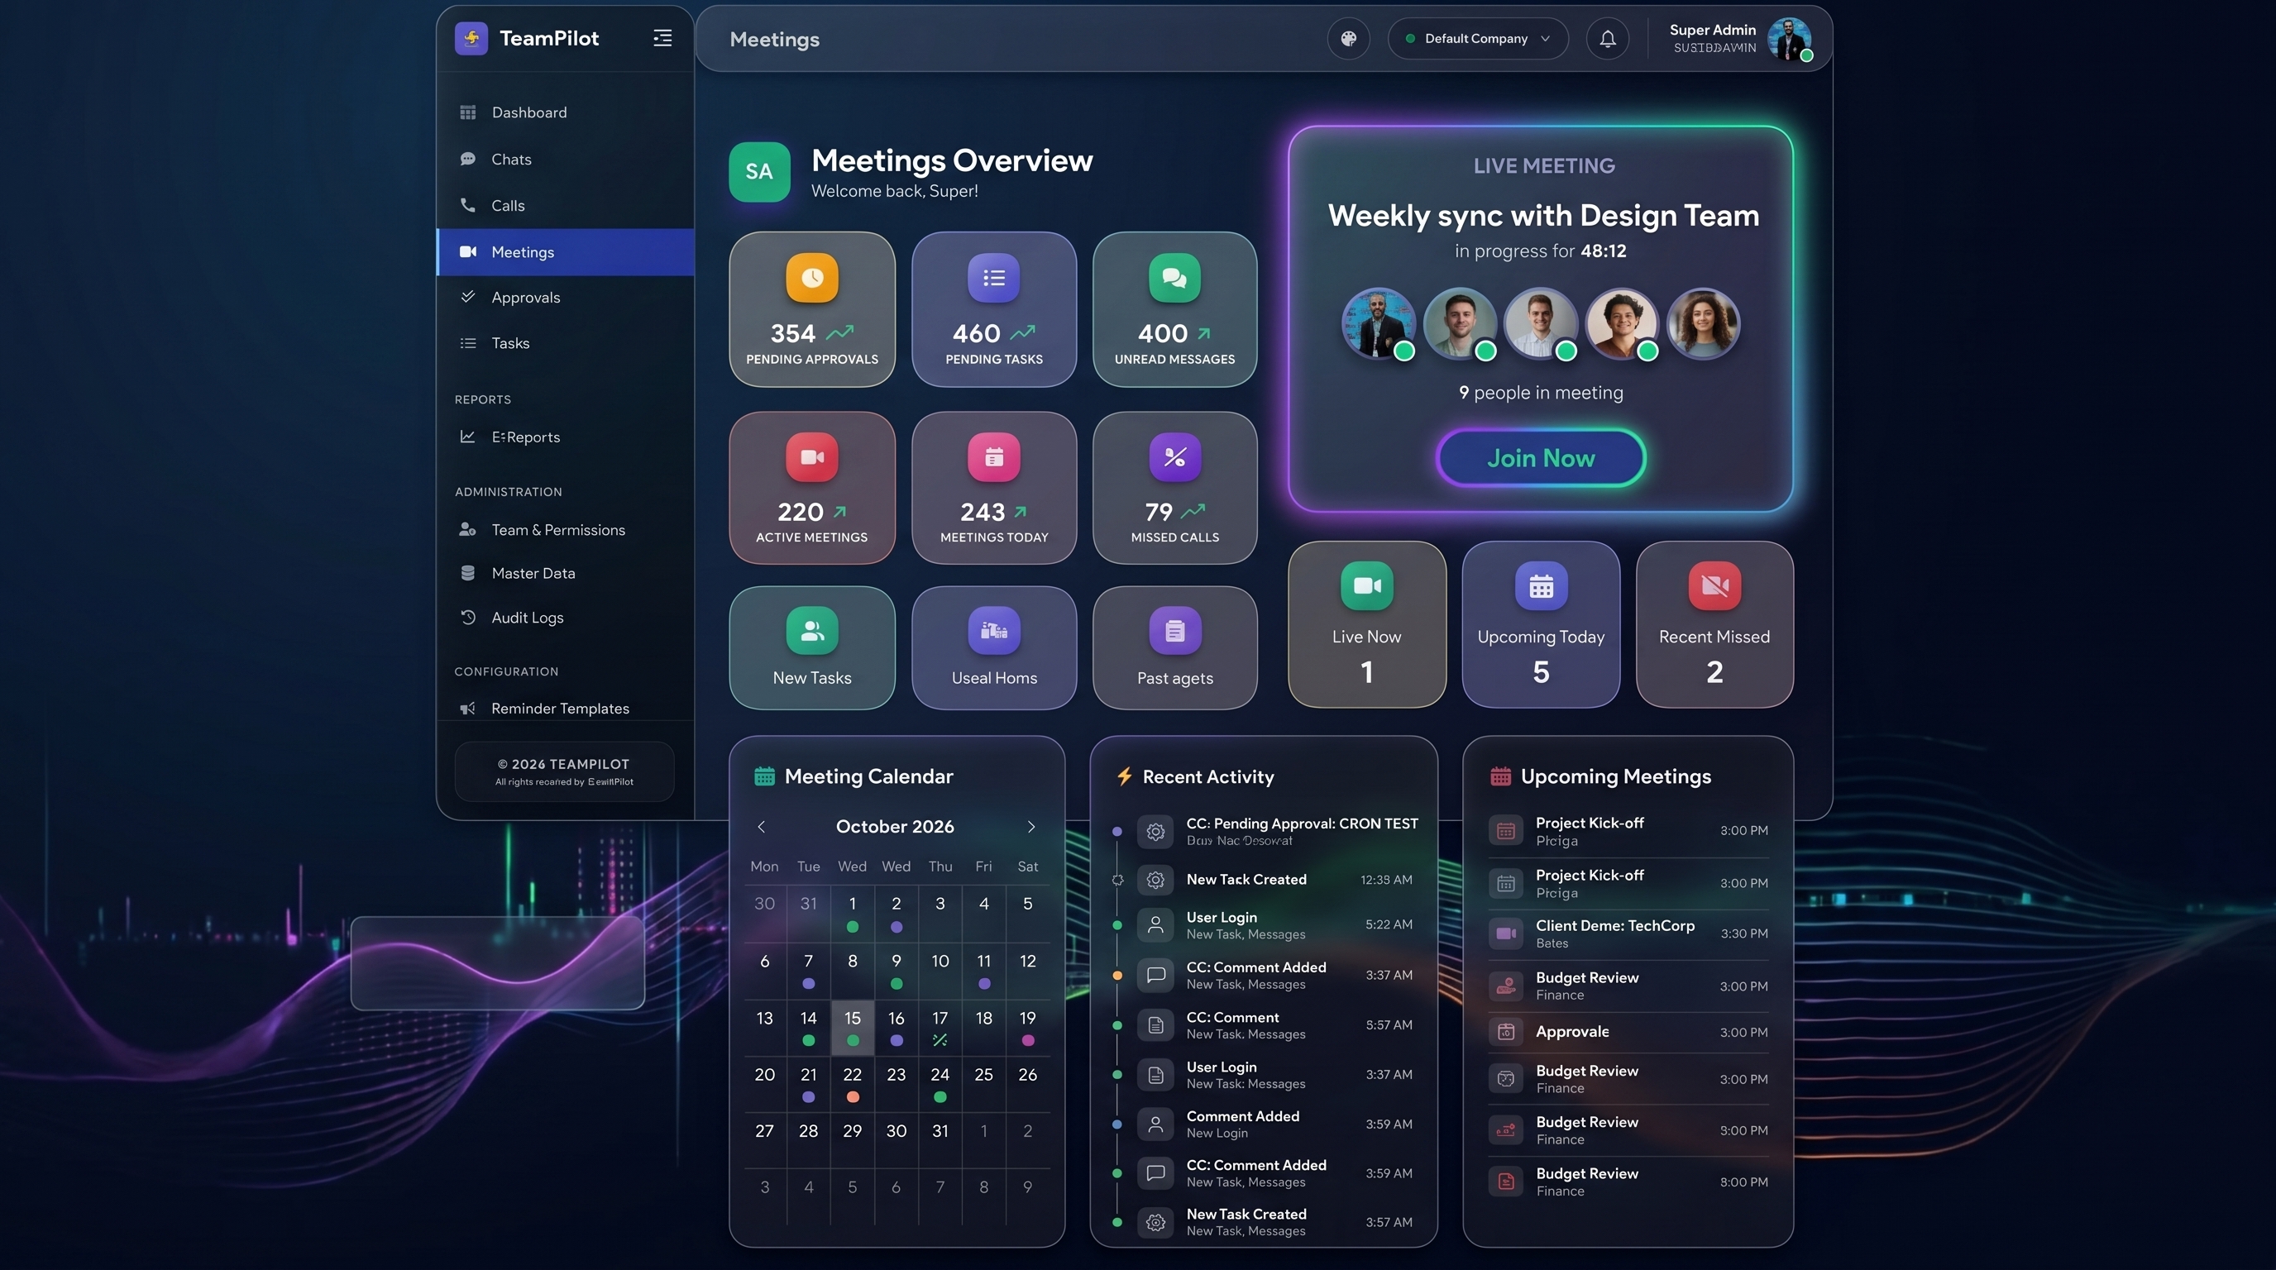Open Tasks in the sidebar
2276x1270 pixels.
coord(566,342)
